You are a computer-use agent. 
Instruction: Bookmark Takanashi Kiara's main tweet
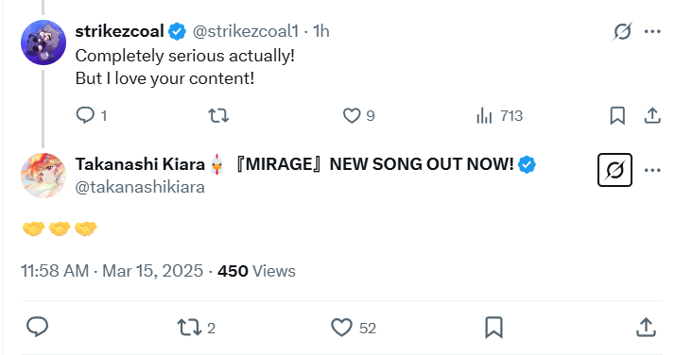(493, 328)
